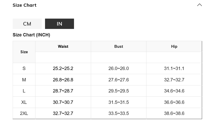This screenshot has height=124, width=207.
Task: Click the 34.6~34.6 hip value for L
Action: coord(174,91)
